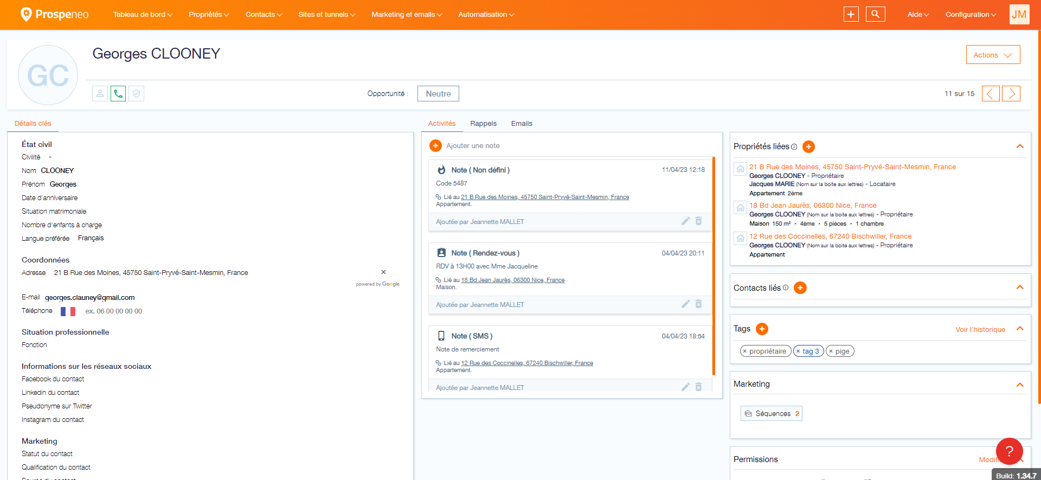1041x480 pixels.
Task: Open the red help question mark
Action: [x=1010, y=451]
